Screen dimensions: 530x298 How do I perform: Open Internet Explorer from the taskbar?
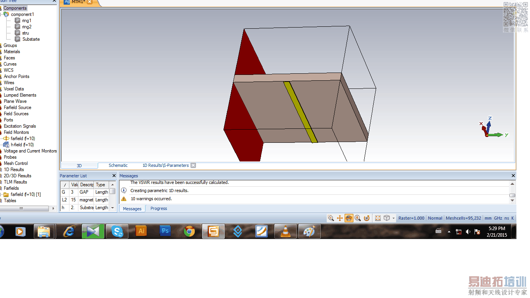pyautogui.click(x=69, y=231)
